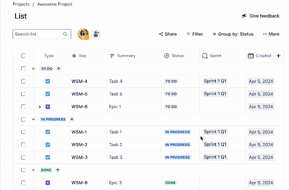Image resolution: width=289 pixels, height=190 pixels.
Task: Click the Created date for WSM-6
Action: point(261,106)
